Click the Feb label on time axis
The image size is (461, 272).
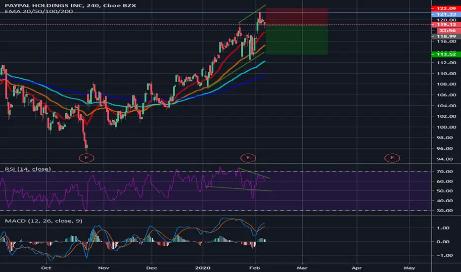click(255, 268)
